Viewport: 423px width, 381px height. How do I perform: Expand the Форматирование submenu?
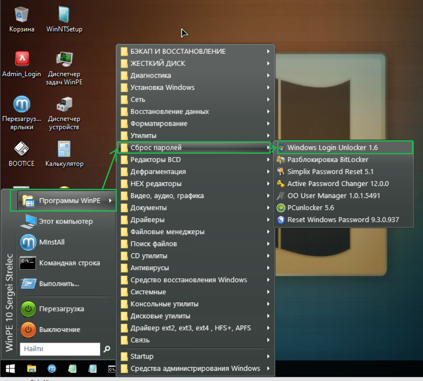[x=195, y=123]
